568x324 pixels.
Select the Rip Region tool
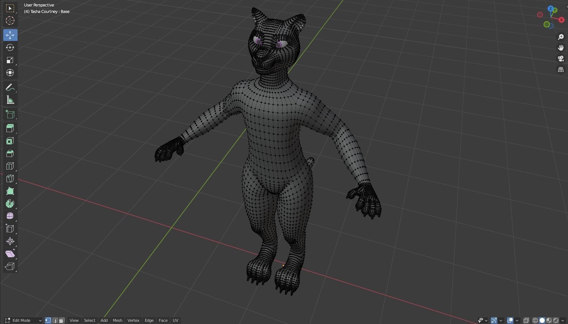click(10, 266)
